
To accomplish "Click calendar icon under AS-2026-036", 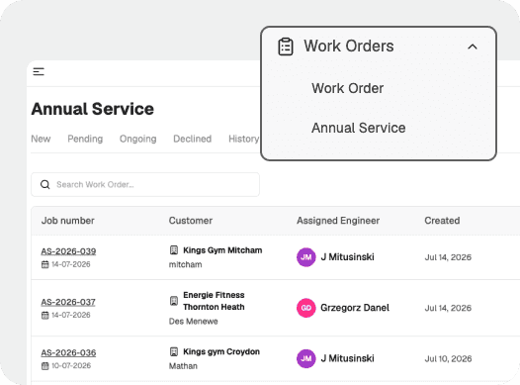I will pos(44,366).
